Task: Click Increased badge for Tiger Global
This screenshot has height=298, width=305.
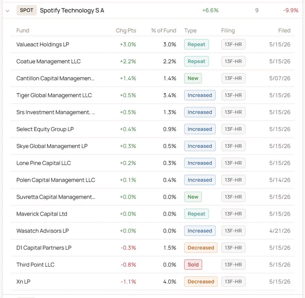Action: click(200, 95)
